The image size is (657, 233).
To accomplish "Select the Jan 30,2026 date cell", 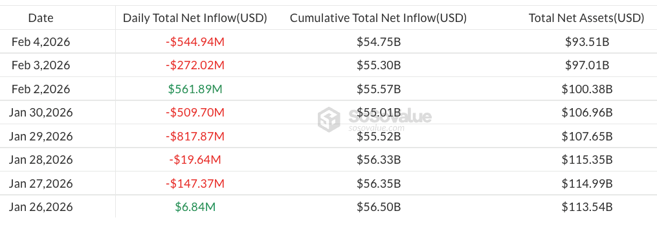I will pos(41,113).
